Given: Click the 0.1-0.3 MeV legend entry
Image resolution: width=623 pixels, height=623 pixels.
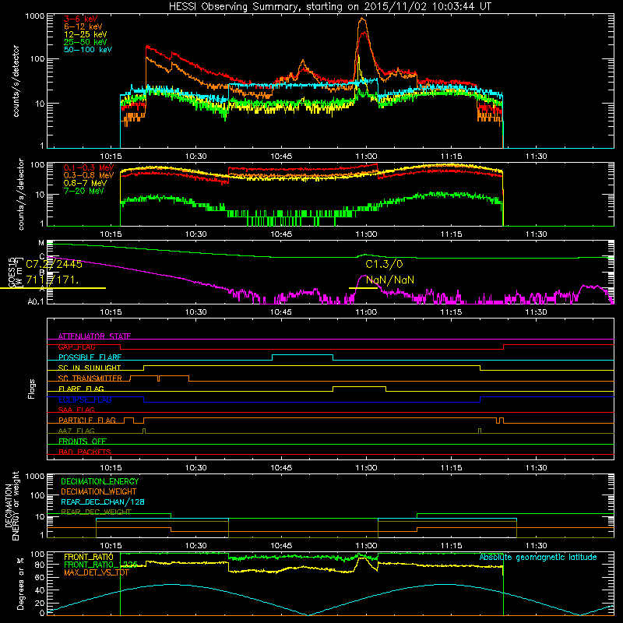Looking at the screenshot, I should pyautogui.click(x=89, y=167).
